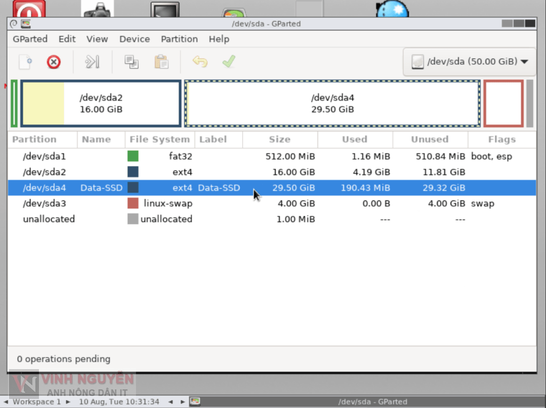Open the Device menu
The width and height of the screenshot is (546, 408).
point(134,39)
